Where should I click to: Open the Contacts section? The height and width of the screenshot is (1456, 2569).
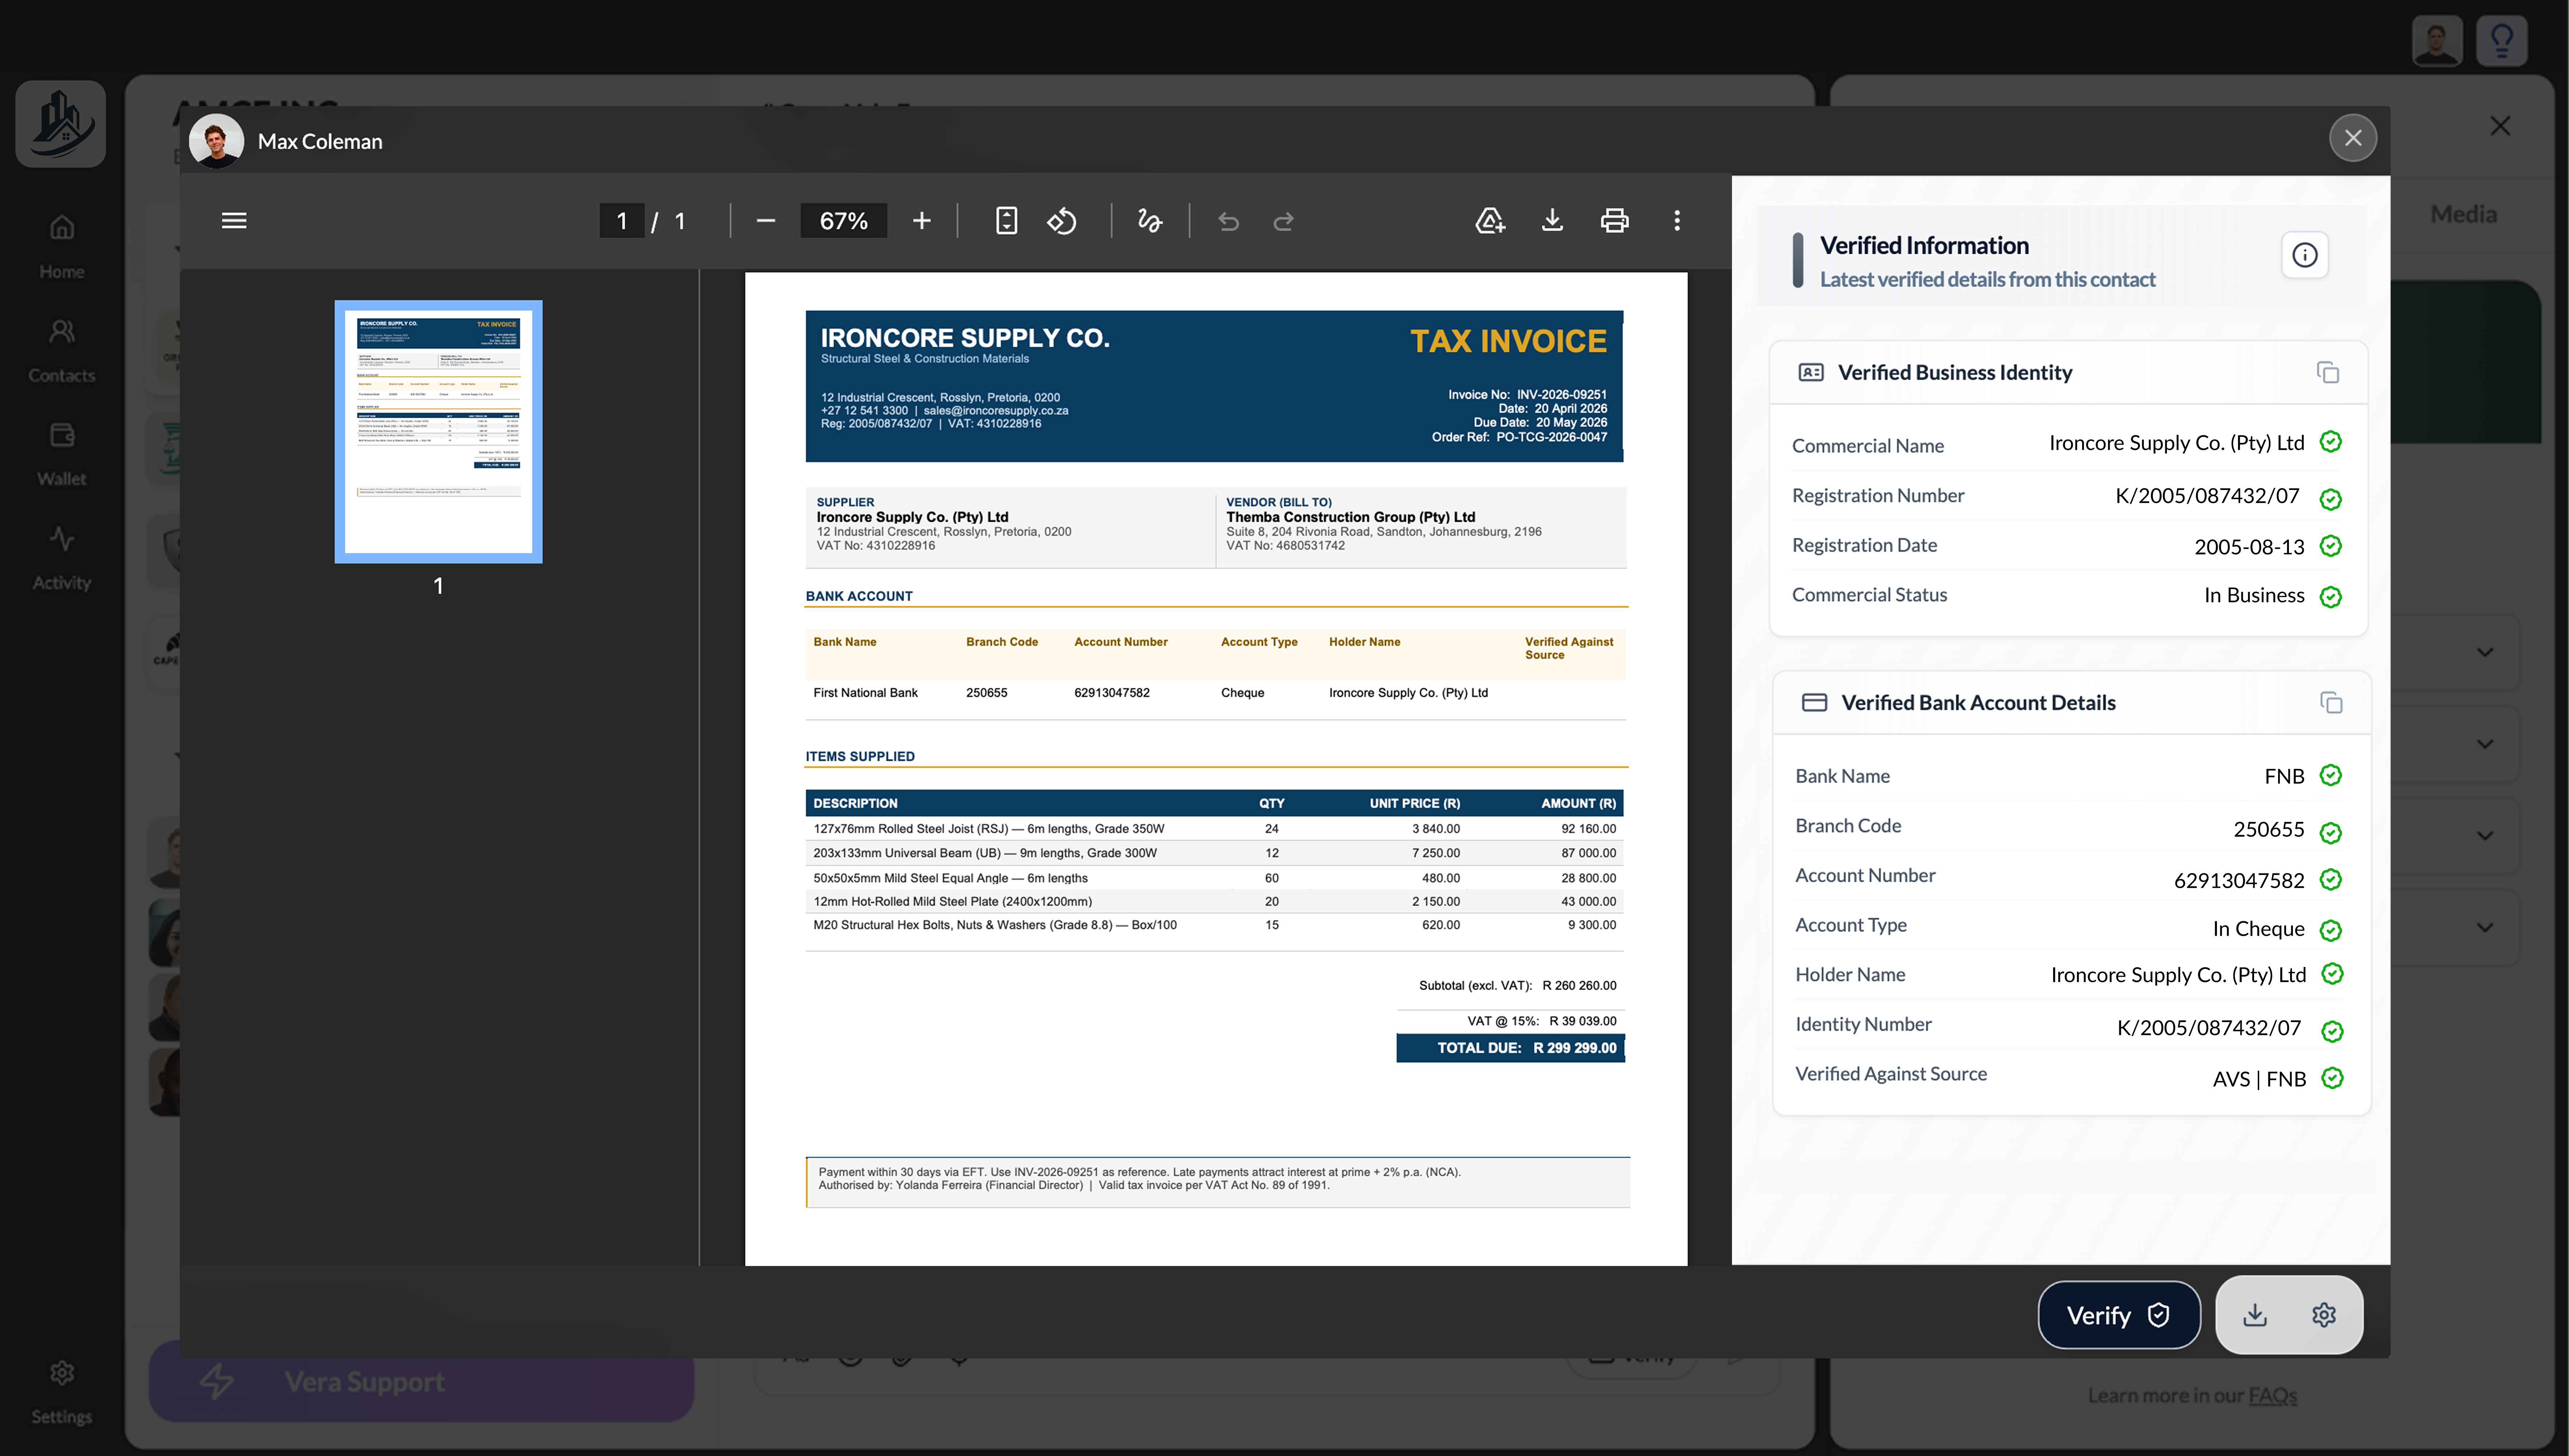pyautogui.click(x=61, y=348)
